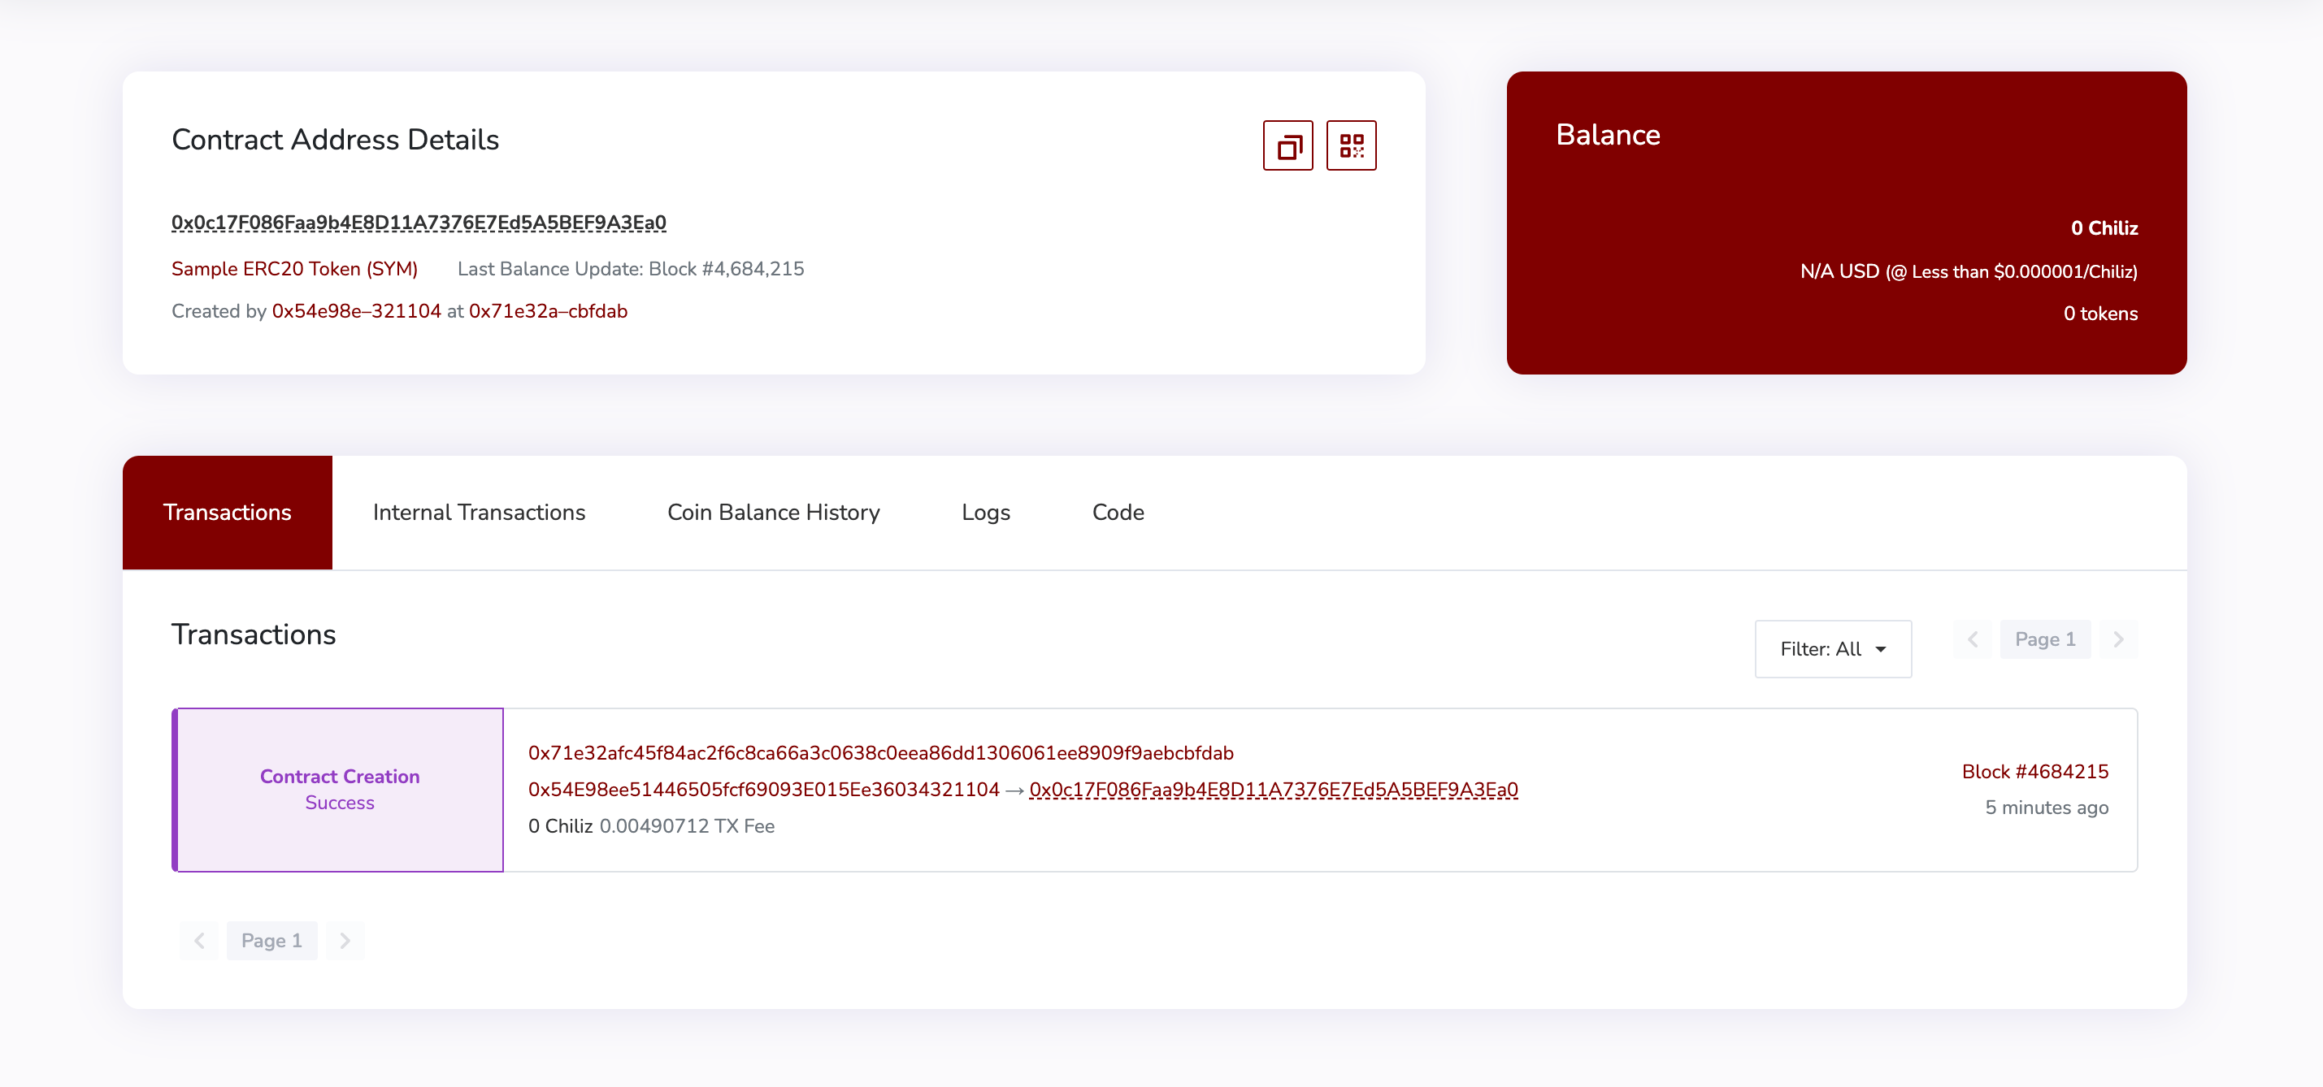
Task: Select the Logs tab
Action: pyautogui.click(x=986, y=512)
